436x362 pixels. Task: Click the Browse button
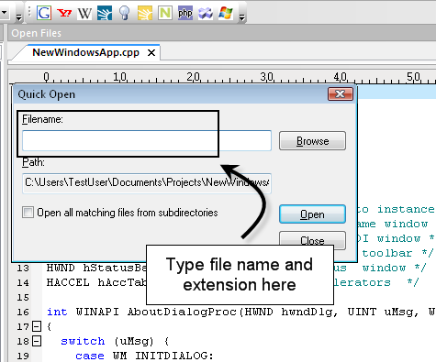point(312,141)
